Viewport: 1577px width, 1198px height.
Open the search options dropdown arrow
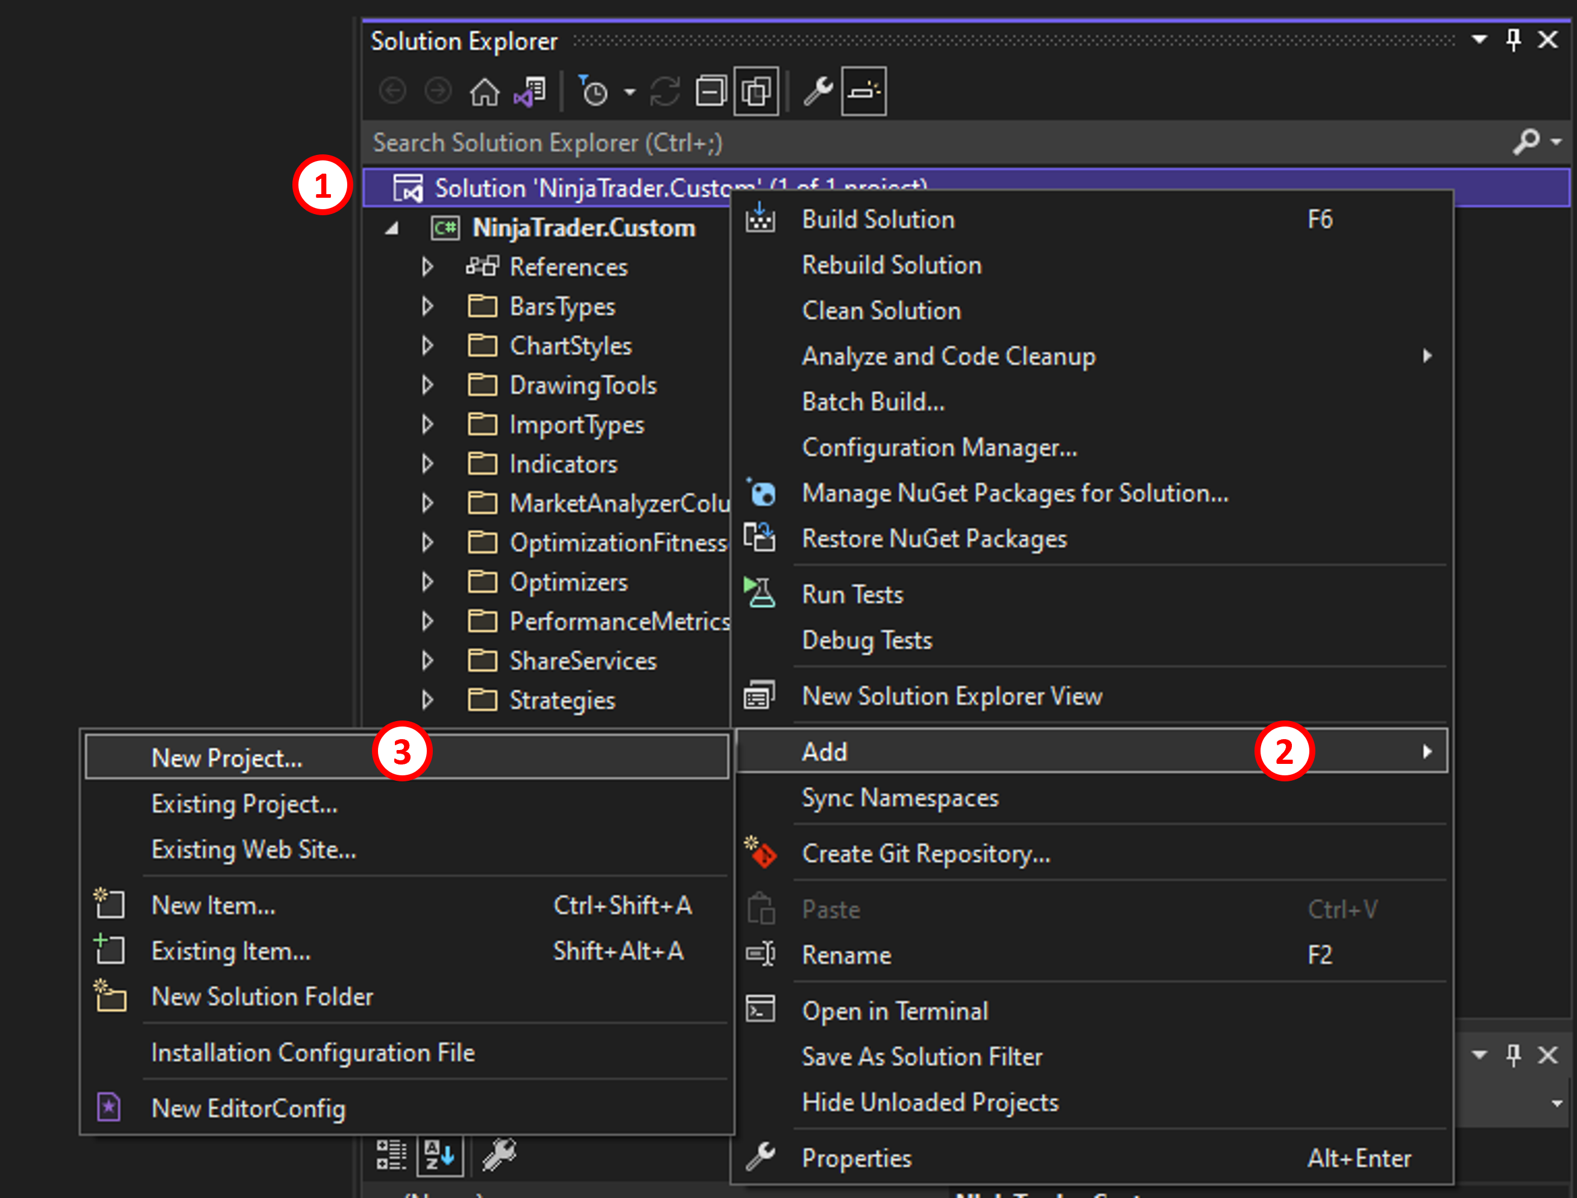(x=1557, y=142)
